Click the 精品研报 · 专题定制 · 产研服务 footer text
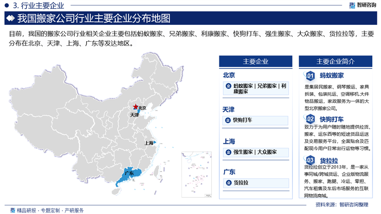Viewport: 381px width, 214px height. [50, 210]
